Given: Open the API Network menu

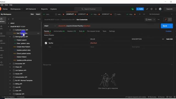Looking at the screenshot, I should 32,9.
